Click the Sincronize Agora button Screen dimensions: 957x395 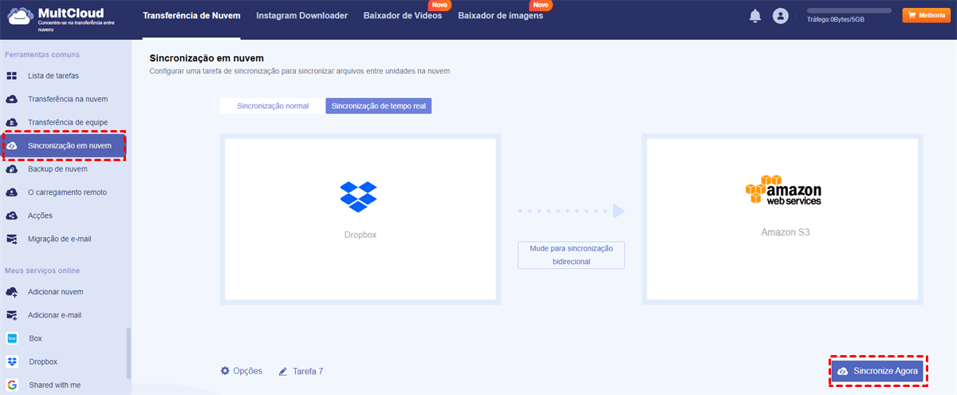[878, 371]
